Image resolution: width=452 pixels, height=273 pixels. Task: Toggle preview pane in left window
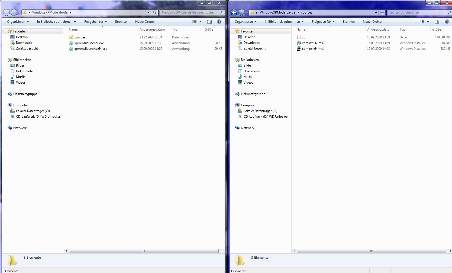tap(209, 22)
